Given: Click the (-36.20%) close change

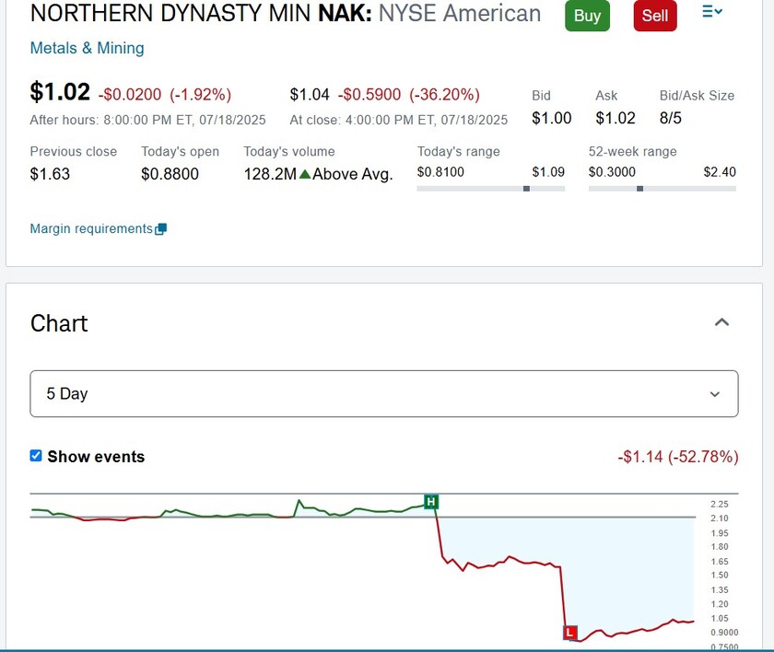Looking at the screenshot, I should (444, 95).
